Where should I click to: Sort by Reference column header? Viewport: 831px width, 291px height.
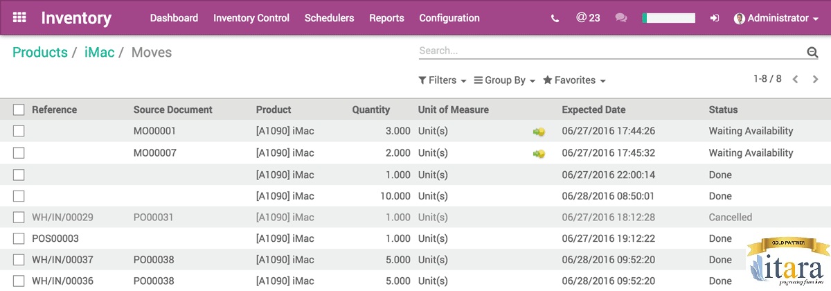point(55,109)
